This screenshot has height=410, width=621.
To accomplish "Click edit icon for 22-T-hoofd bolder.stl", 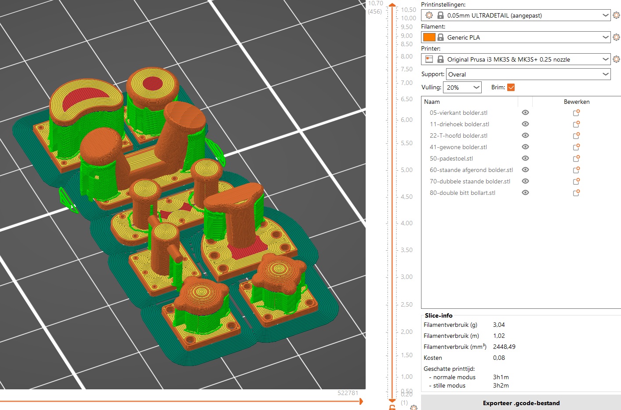I will (577, 135).
